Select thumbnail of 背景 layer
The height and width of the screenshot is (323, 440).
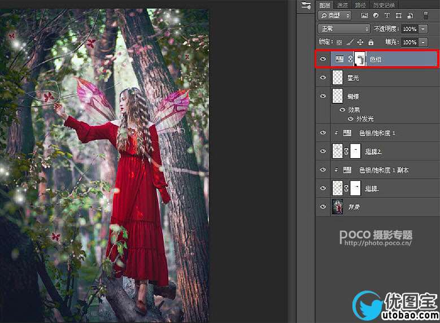[338, 207]
